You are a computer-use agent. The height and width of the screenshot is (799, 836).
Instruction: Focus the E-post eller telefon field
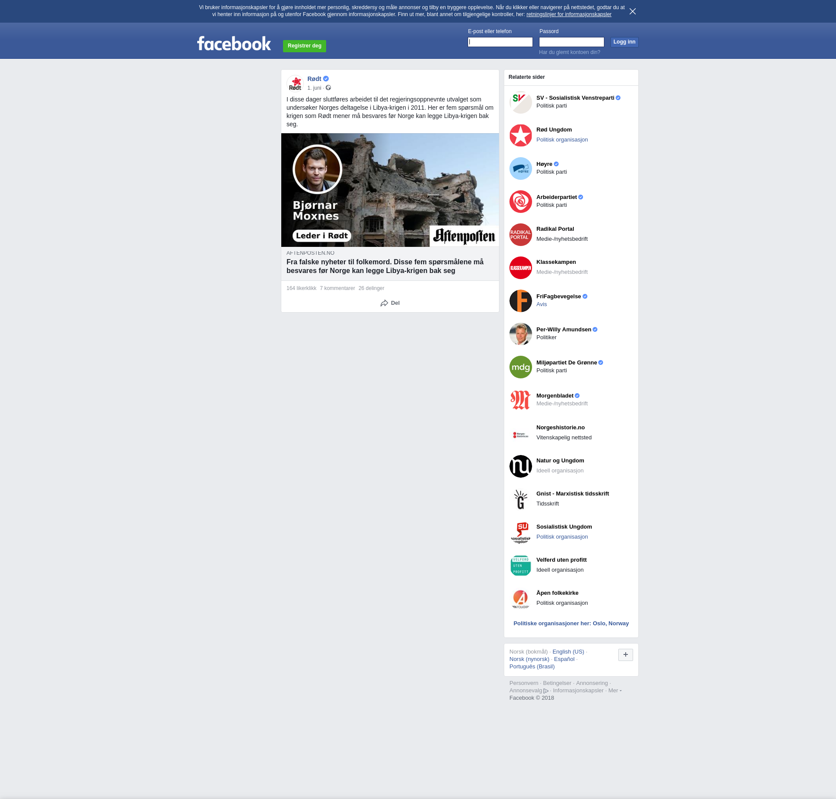[500, 42]
